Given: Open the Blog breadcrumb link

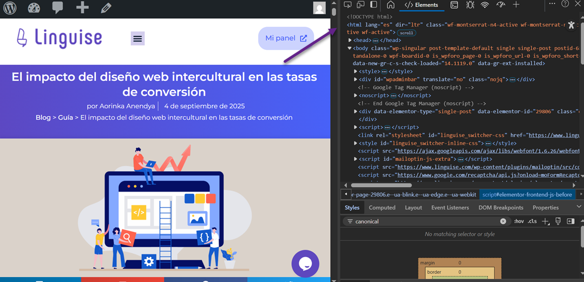Looking at the screenshot, I should point(43,117).
